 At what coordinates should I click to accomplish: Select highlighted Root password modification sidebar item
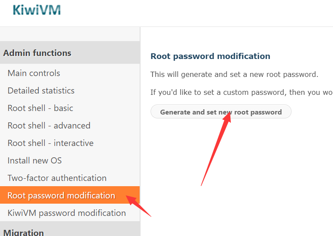tap(62, 195)
